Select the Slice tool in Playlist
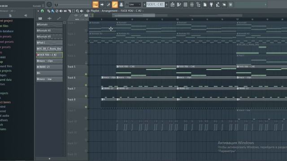 pyautogui.click(x=70, y=11)
